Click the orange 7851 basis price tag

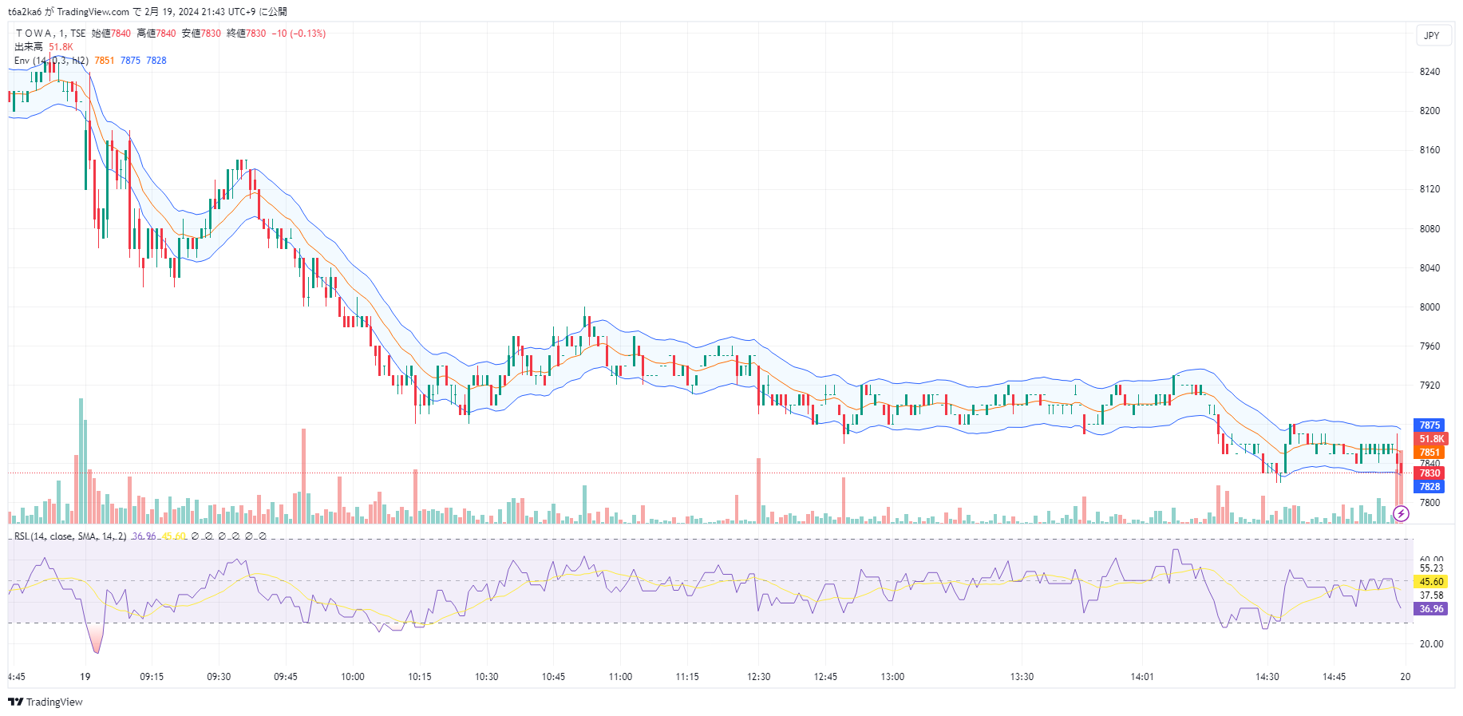click(1429, 453)
